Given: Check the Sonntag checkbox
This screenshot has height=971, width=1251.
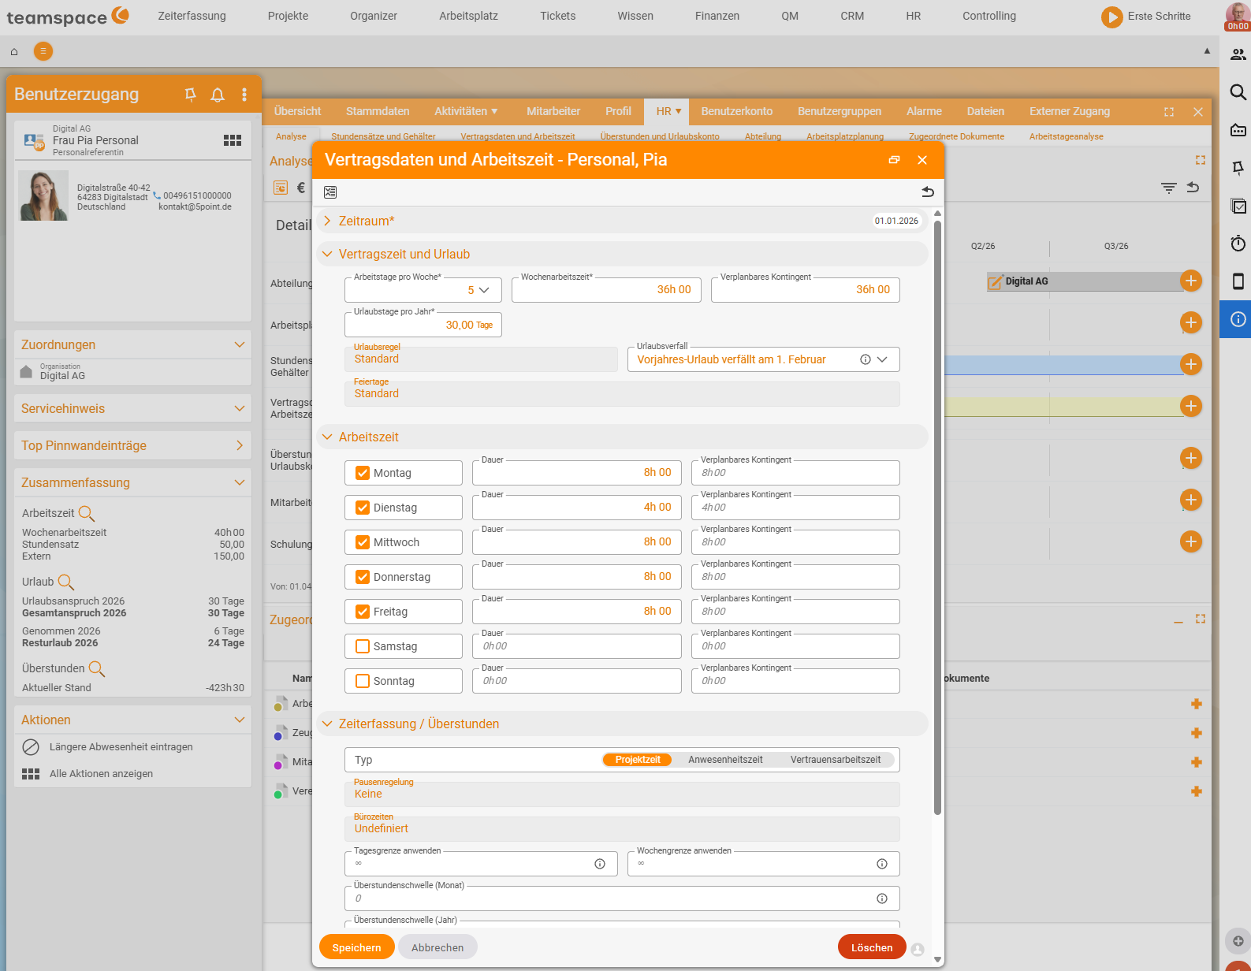Looking at the screenshot, I should click(x=363, y=681).
